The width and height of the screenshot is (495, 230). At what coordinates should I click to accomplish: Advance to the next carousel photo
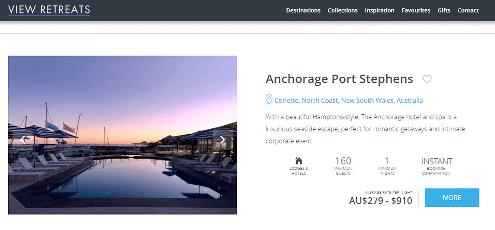(x=222, y=140)
